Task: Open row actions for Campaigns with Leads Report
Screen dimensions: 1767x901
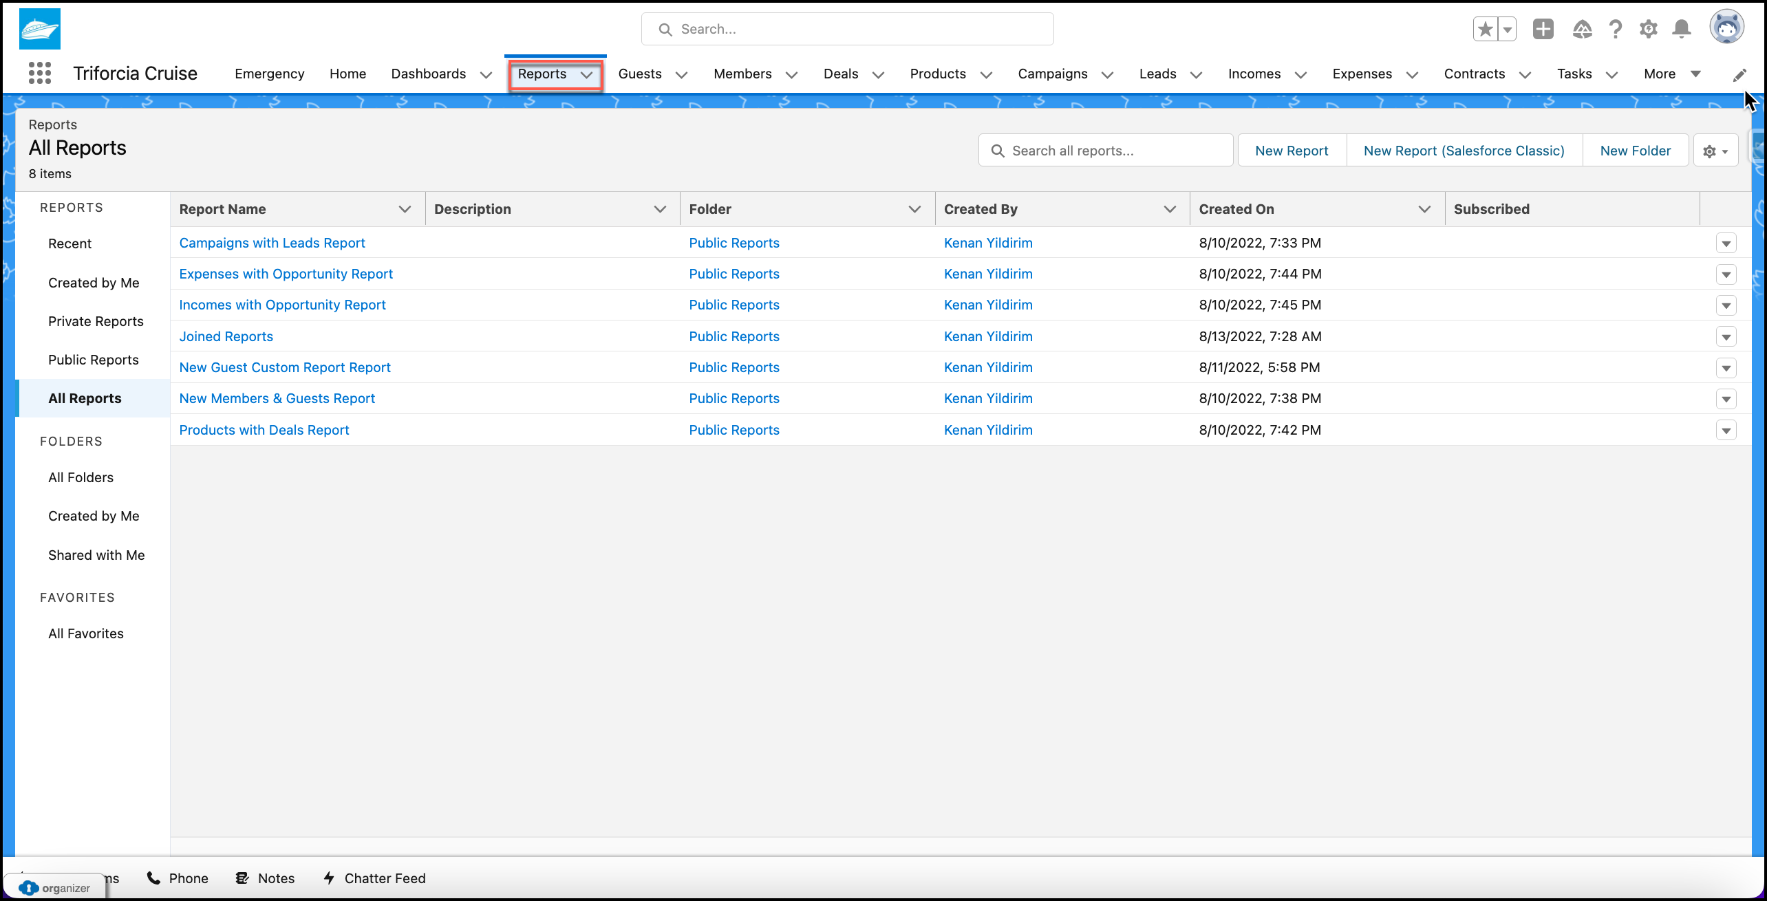Action: pyautogui.click(x=1726, y=243)
